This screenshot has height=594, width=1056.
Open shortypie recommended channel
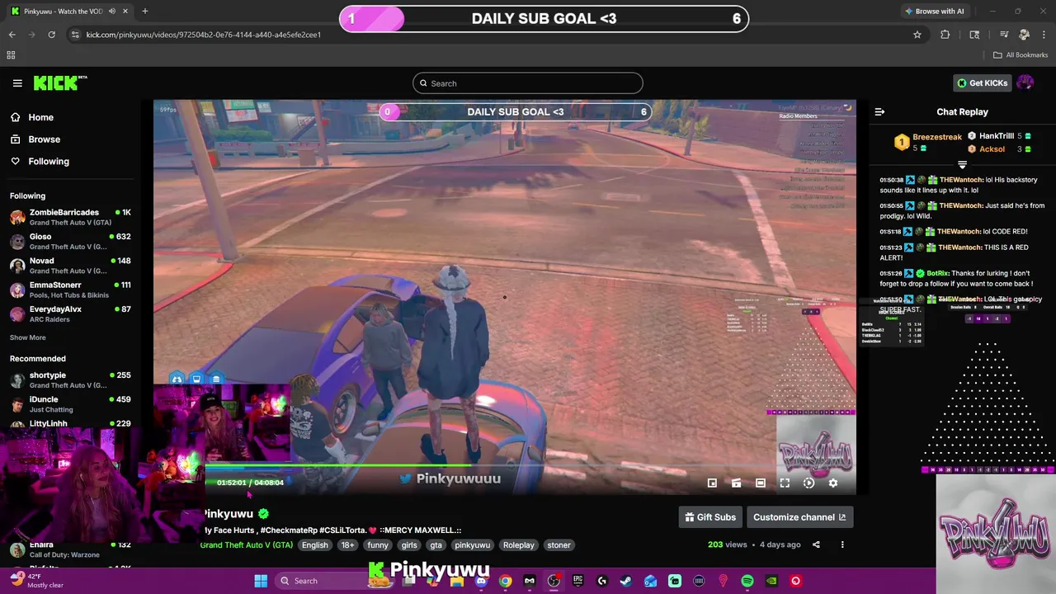tap(70, 379)
